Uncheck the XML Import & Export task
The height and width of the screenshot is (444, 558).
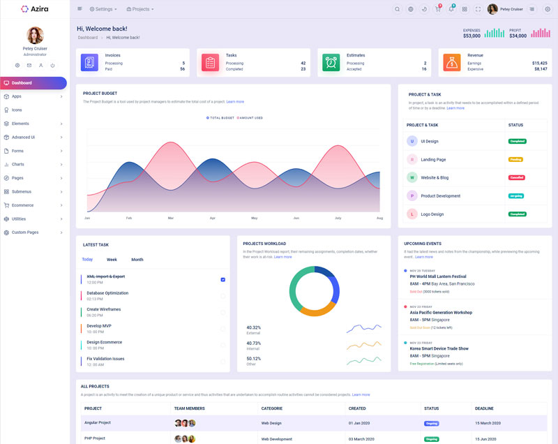tap(223, 279)
